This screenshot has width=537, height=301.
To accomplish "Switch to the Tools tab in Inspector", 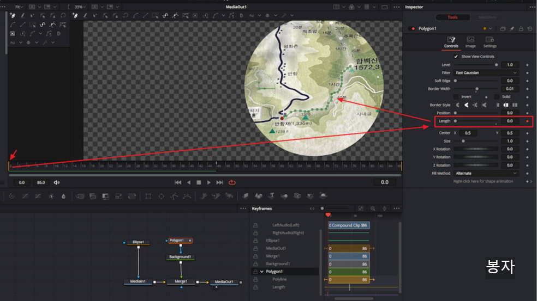I will coord(452,17).
